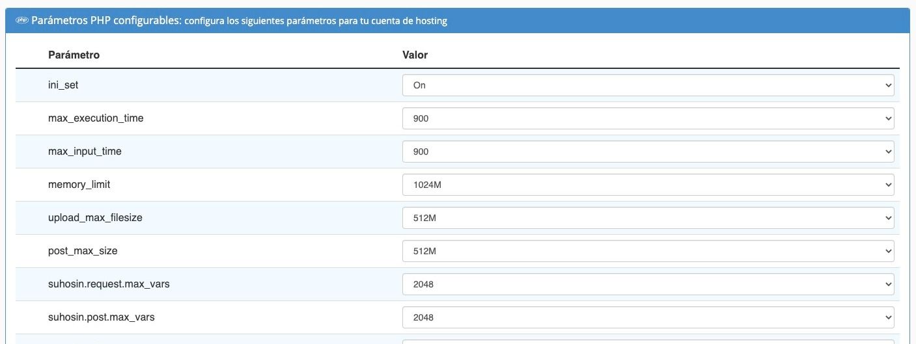Viewport: 916px width, 344px height.
Task: Click the Valor column header
Action: click(x=415, y=55)
